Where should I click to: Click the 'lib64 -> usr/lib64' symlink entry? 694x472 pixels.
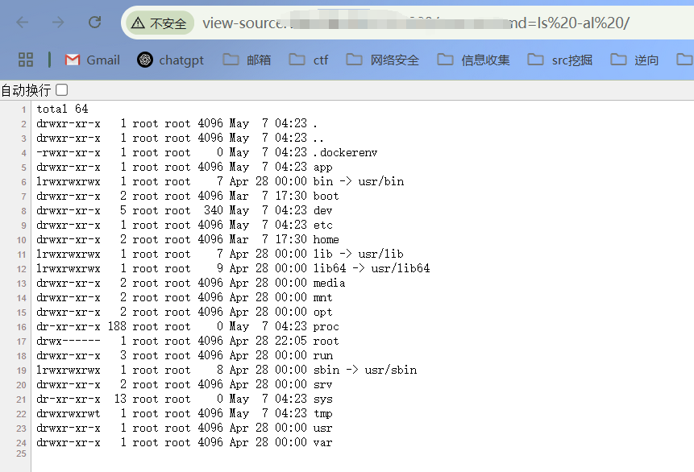click(372, 268)
